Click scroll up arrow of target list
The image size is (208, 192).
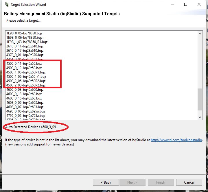[x=200, y=34]
